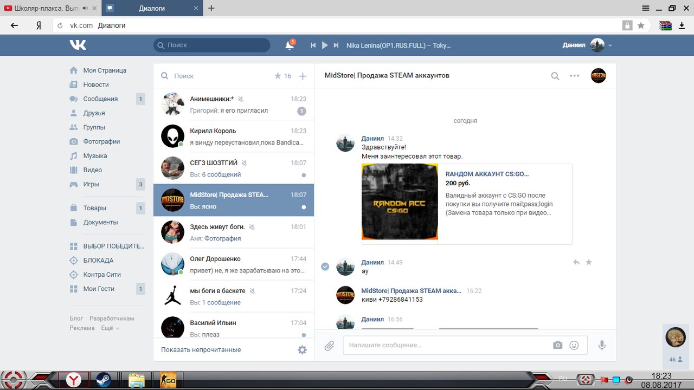This screenshot has height=390, width=694.
Task: Click the MidStore sender name at 16:22
Action: pyautogui.click(x=412, y=291)
